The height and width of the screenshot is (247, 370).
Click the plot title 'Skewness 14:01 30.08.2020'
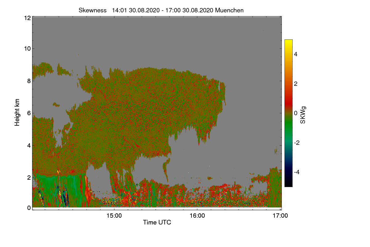[161, 10]
